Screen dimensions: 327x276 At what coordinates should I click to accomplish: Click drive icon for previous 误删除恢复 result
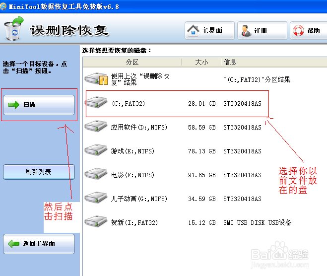[x=96, y=79]
